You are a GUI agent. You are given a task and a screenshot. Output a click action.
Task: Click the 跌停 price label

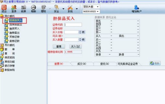click(x=121, y=55)
